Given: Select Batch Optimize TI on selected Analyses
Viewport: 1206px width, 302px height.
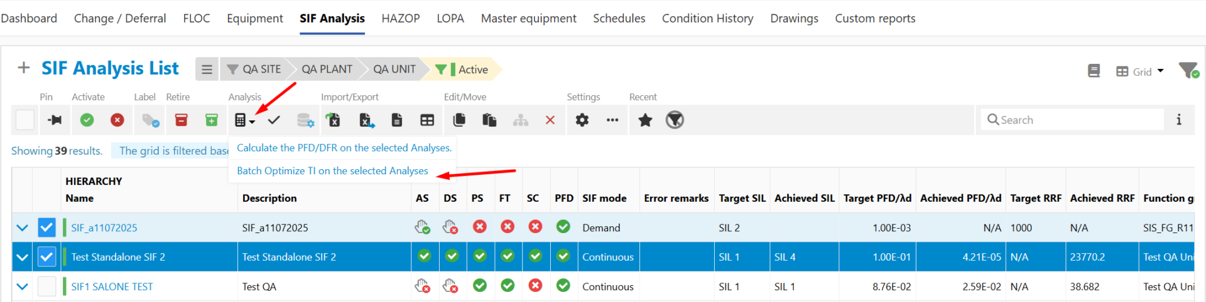Looking at the screenshot, I should (x=332, y=170).
